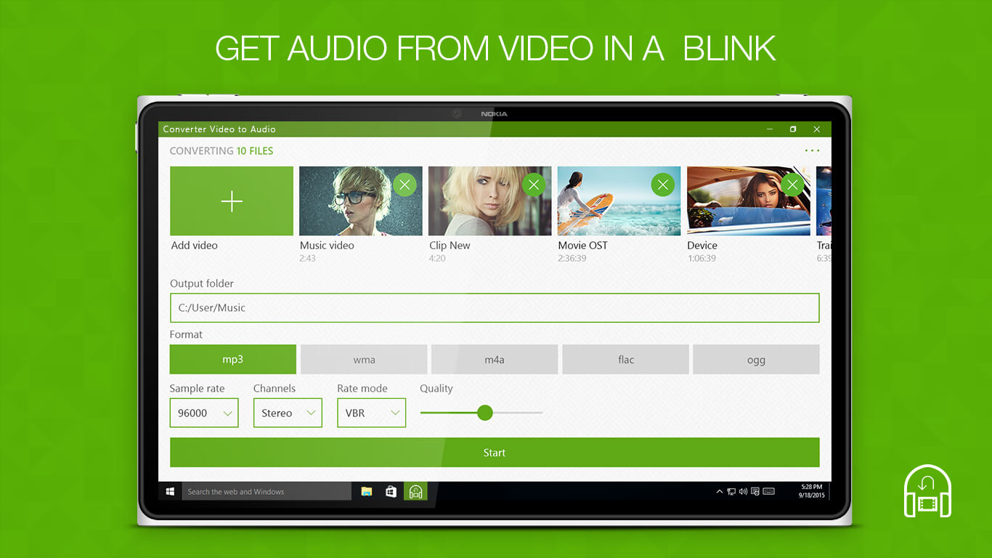The height and width of the screenshot is (558, 992).
Task: Click the plus Add video tile
Action: pyautogui.click(x=232, y=201)
